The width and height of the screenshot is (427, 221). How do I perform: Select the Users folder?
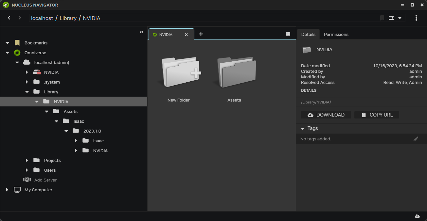[50, 170]
